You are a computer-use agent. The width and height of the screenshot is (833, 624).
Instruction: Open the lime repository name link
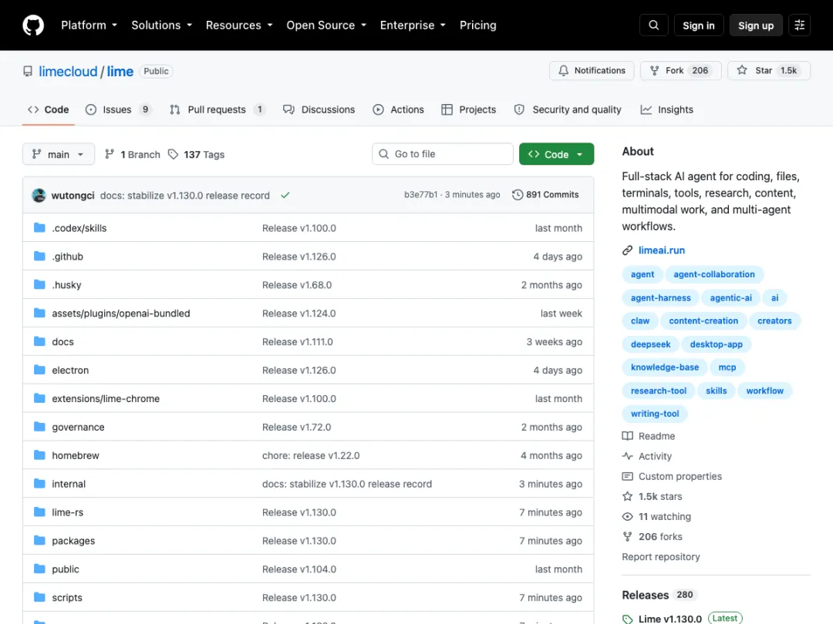(120, 71)
